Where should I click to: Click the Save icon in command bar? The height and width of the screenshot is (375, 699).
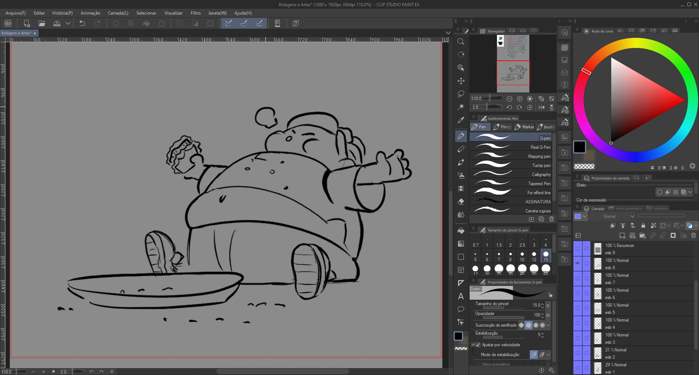click(57, 23)
